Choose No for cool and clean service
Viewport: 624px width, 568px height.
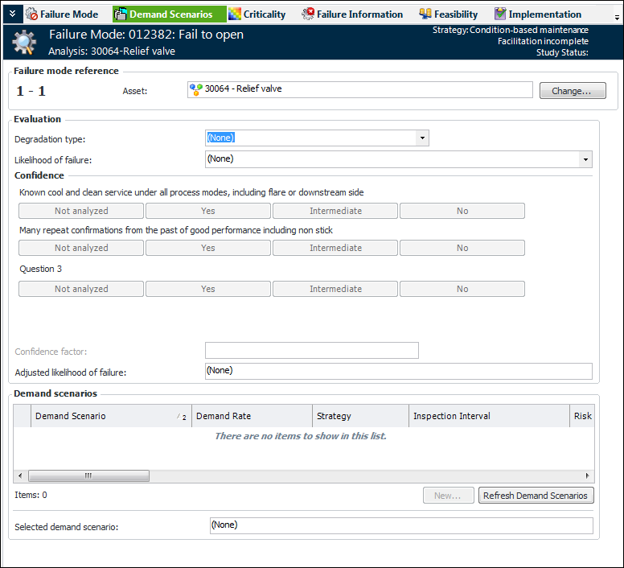click(462, 211)
